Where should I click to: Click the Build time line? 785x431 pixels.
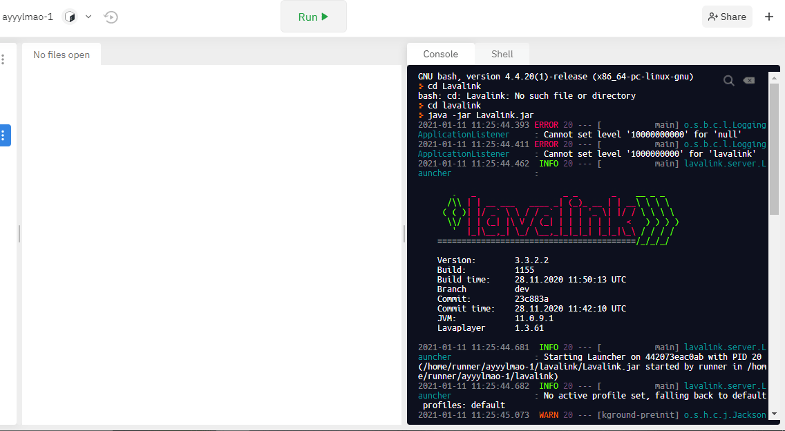(531, 279)
